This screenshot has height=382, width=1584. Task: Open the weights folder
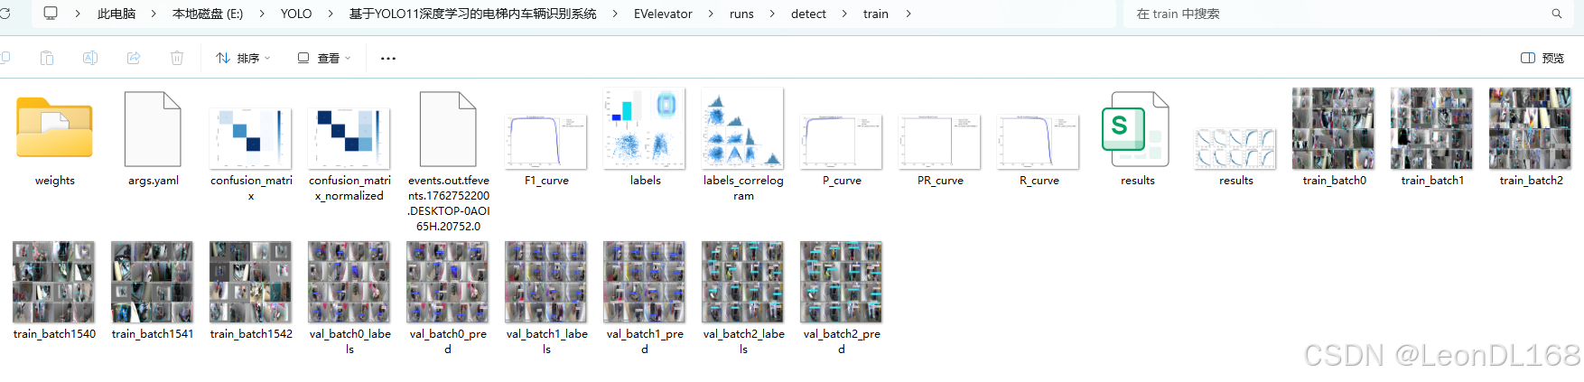[x=54, y=129]
